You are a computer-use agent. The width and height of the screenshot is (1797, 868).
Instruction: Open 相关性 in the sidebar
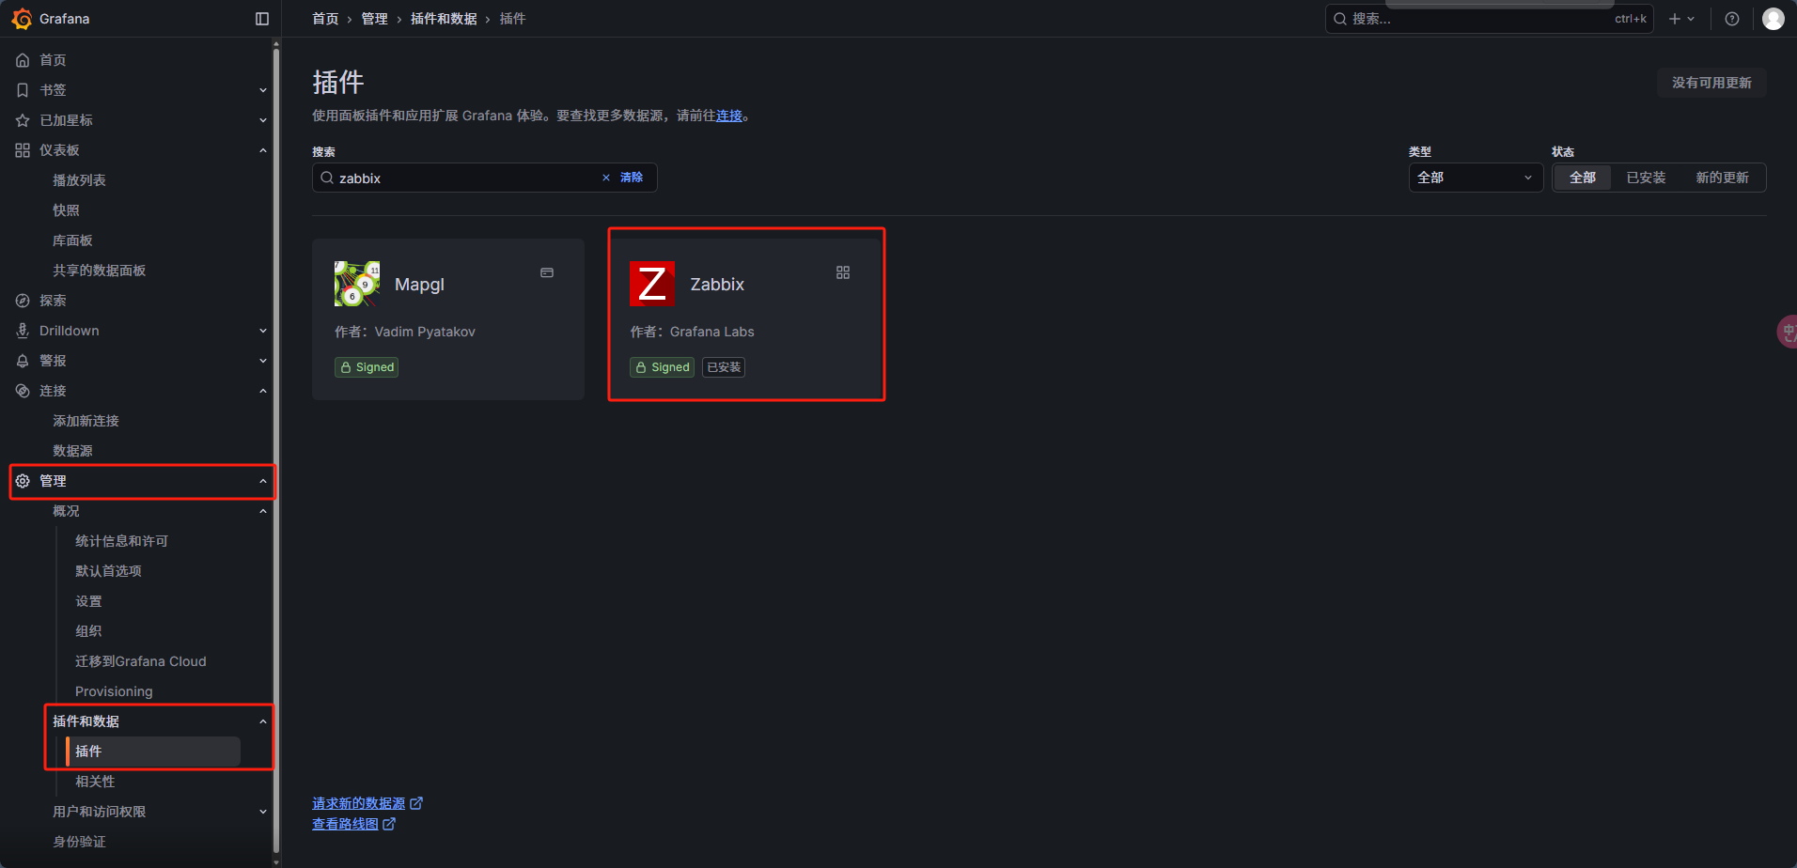point(95,782)
